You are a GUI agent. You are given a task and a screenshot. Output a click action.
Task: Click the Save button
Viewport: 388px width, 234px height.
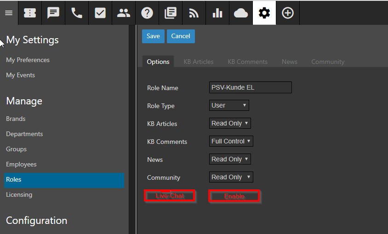pos(153,36)
